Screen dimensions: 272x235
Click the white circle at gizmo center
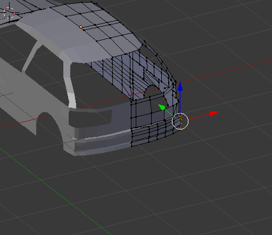(x=180, y=121)
